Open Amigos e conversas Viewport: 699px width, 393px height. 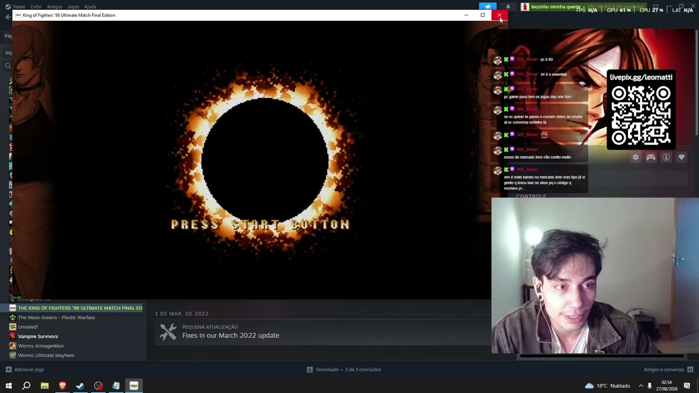tap(664, 370)
